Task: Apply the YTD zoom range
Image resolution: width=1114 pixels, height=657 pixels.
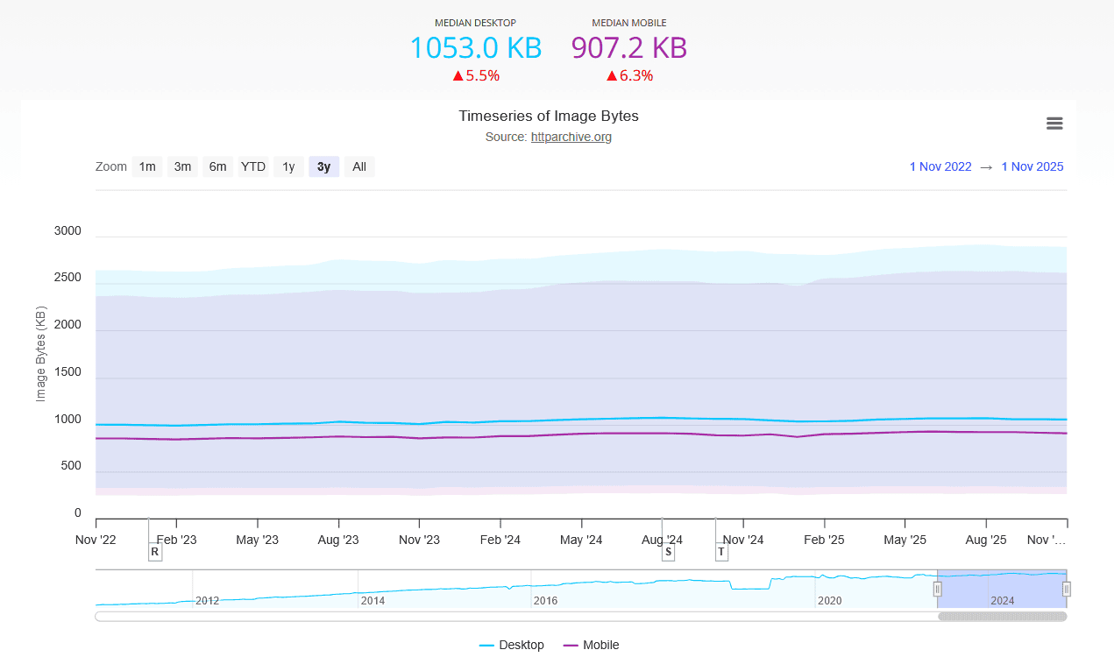Action: click(x=253, y=166)
